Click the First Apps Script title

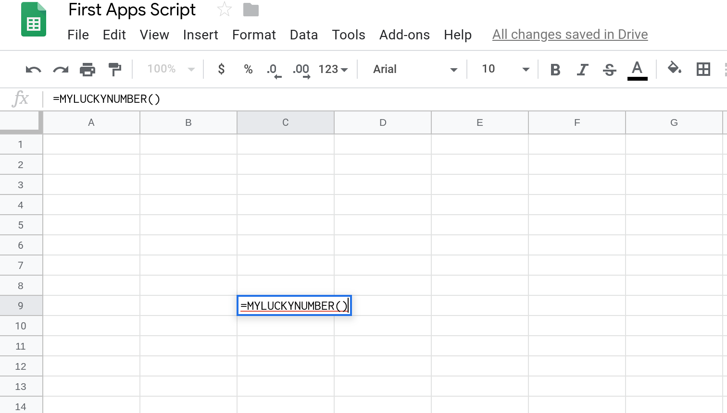[132, 10]
